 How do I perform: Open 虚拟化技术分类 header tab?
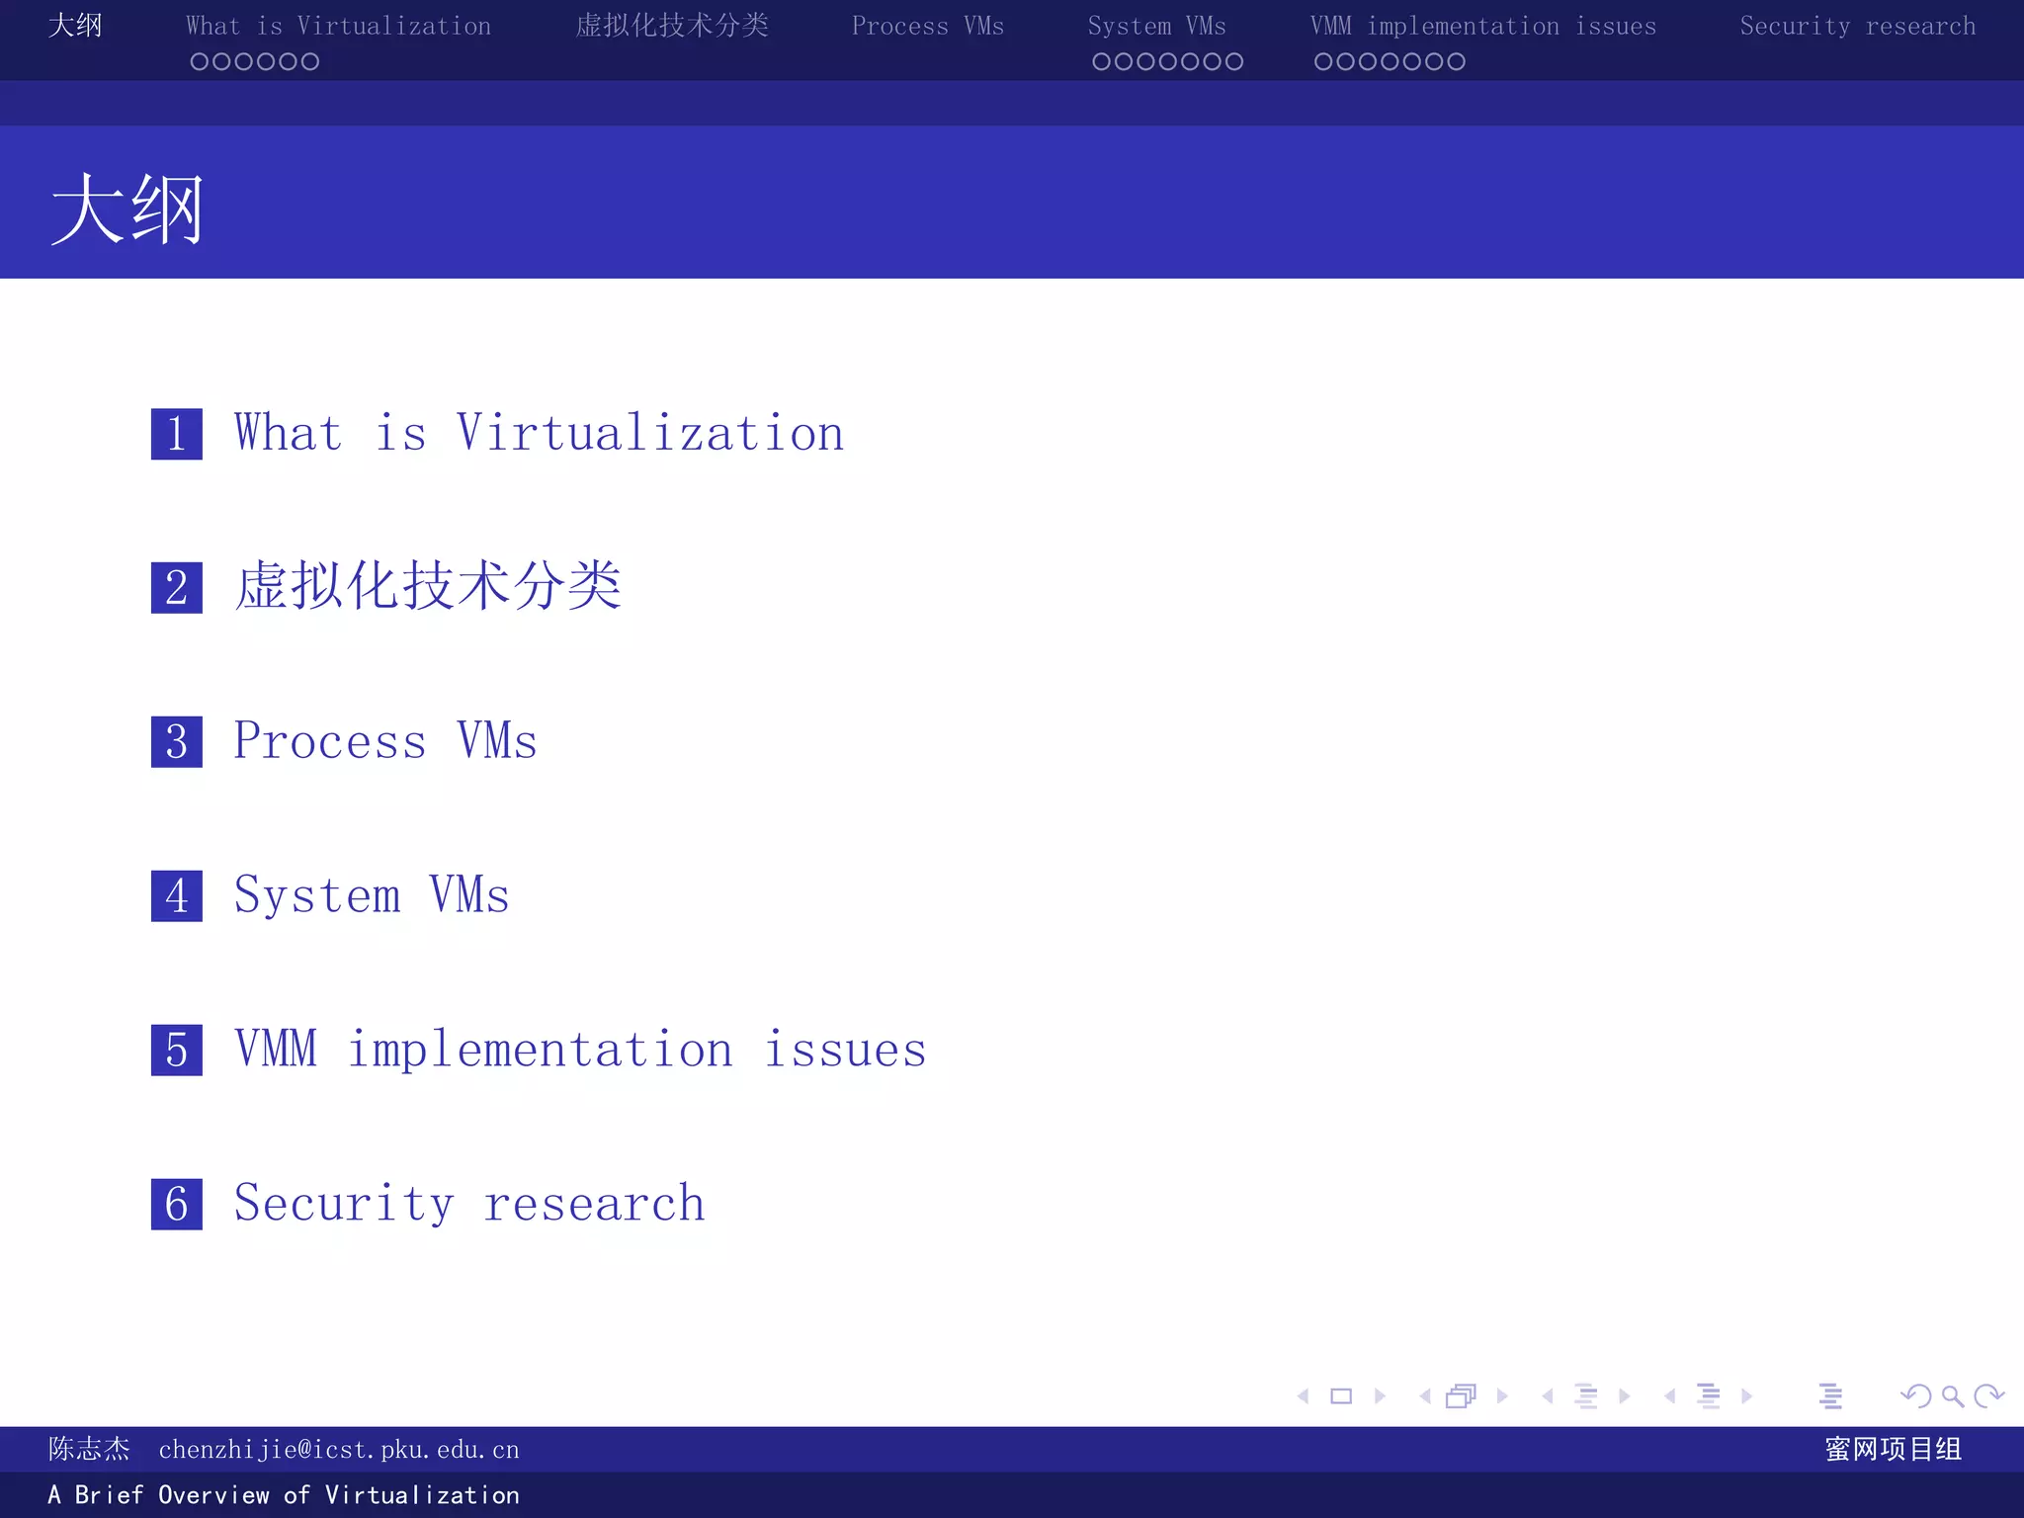(672, 25)
